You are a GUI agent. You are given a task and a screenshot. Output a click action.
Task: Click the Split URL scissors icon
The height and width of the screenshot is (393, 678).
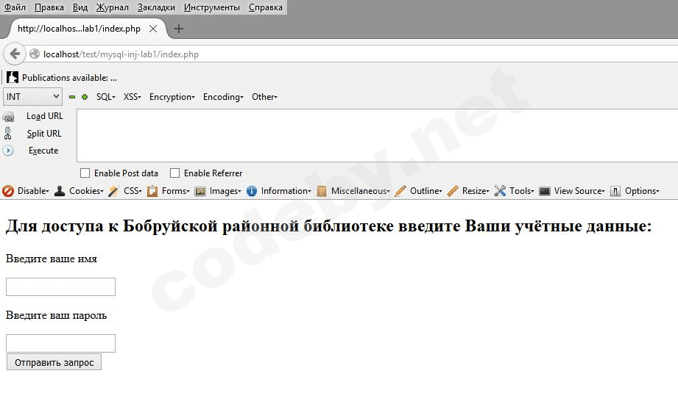(x=8, y=133)
